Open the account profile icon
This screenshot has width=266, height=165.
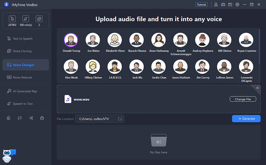coord(216,5)
